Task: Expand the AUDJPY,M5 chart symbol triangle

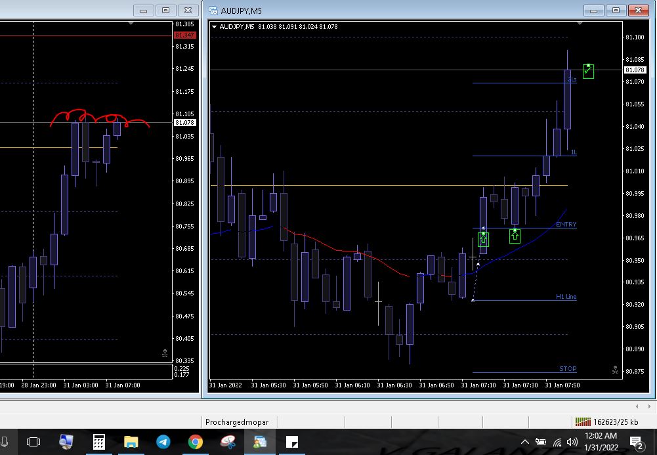Action: 215,27
